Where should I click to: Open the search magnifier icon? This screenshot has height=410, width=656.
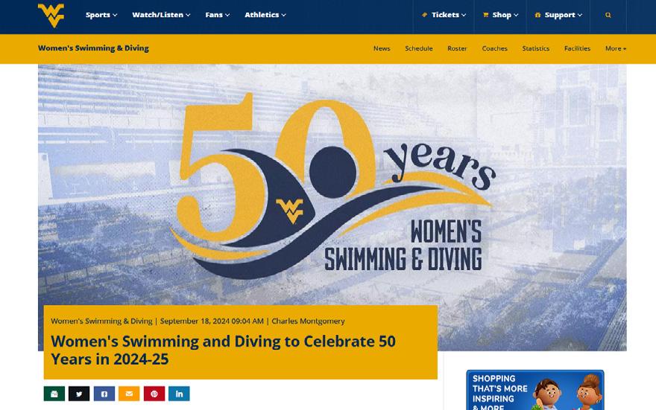[x=608, y=15]
